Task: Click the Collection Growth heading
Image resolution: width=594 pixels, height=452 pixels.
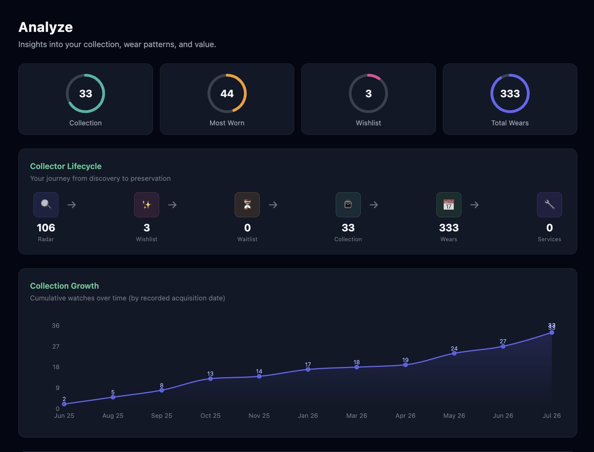Action: pos(65,286)
